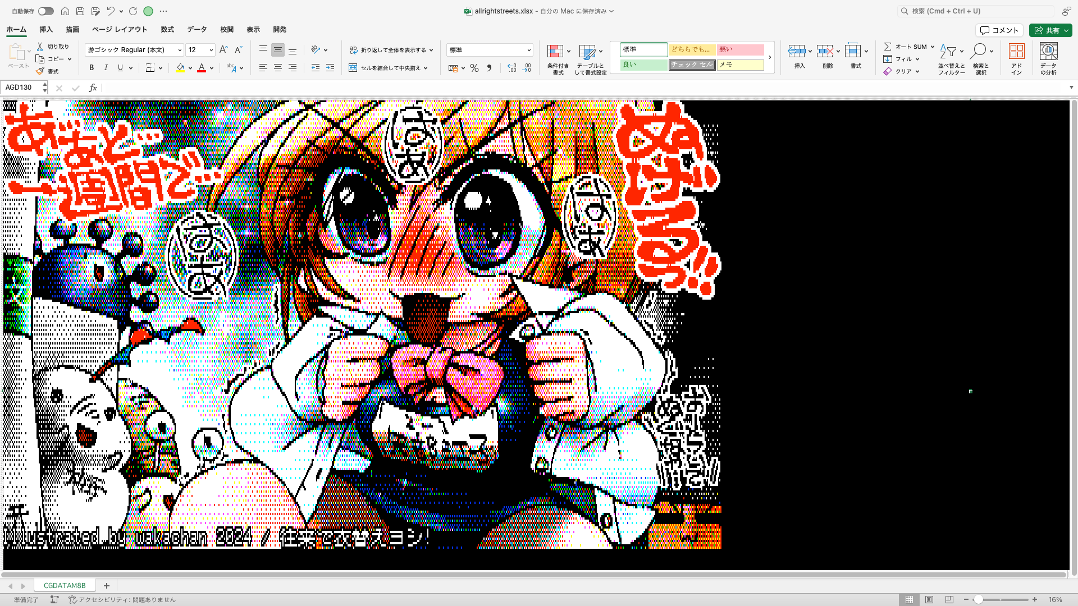Select the CGDATAM8B sheet tab
Viewport: 1078px width, 606px height.
pos(65,585)
